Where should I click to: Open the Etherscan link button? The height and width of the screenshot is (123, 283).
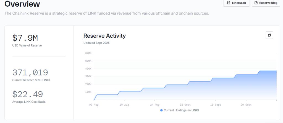coord(236,3)
